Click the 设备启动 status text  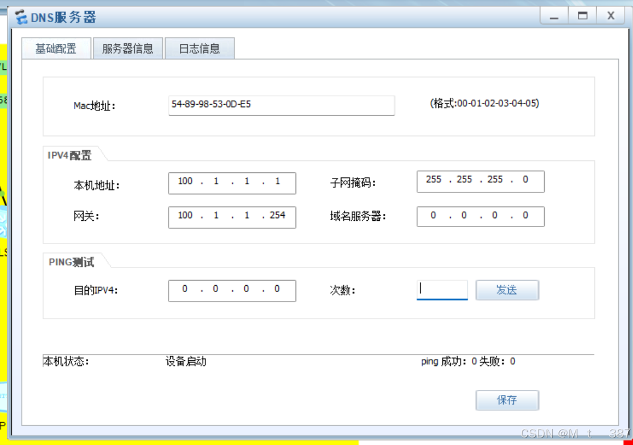point(186,361)
